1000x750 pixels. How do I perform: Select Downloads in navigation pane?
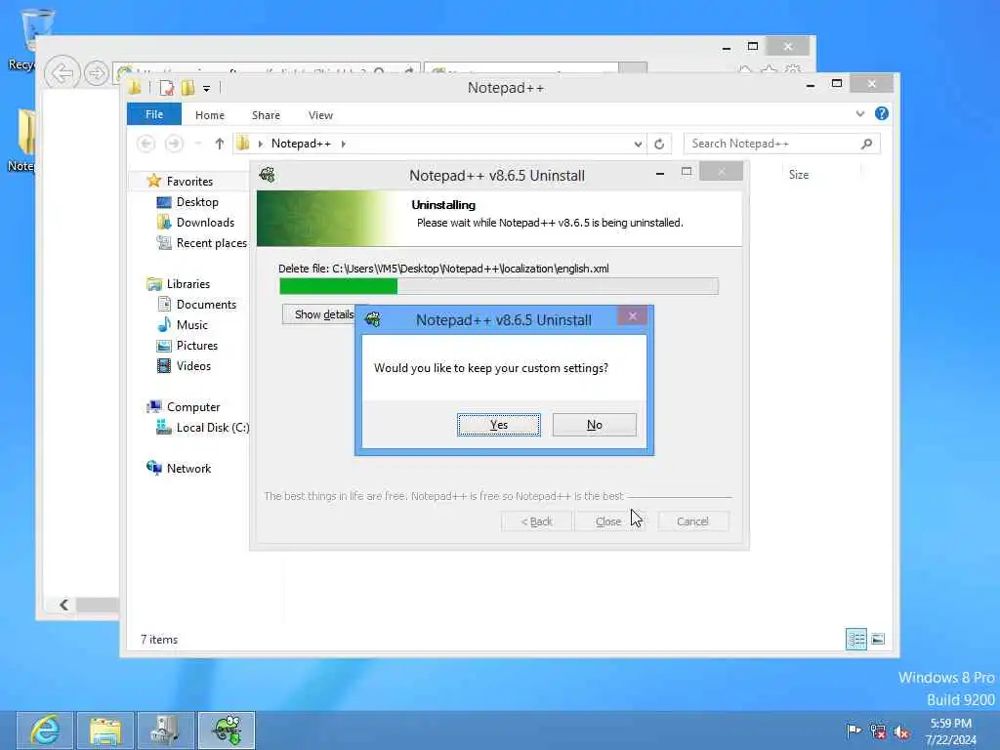point(205,223)
